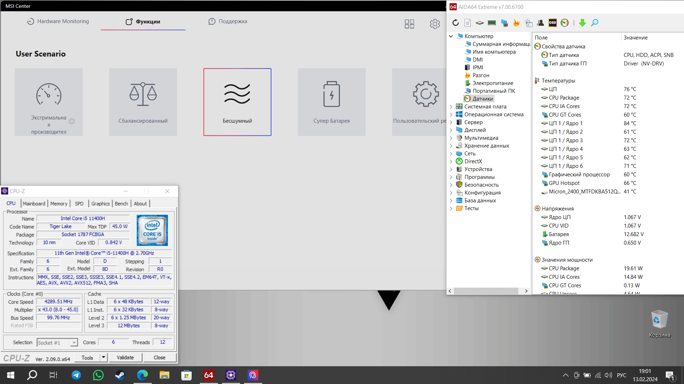
Task: Open the CPU-Z Tools dropdown arrow
Action: 104,358
